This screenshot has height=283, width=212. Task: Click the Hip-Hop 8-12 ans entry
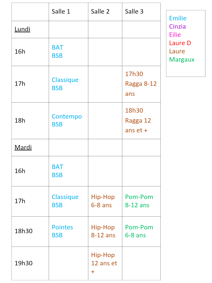(103, 231)
